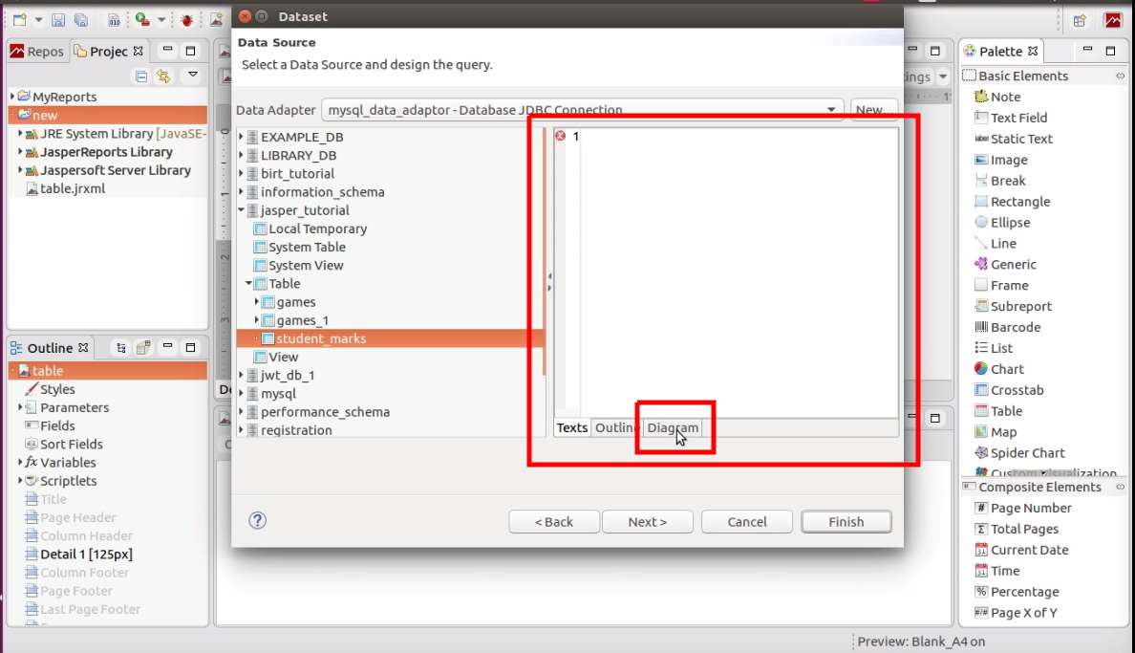
Task: Select the Map palette element
Action: click(x=996, y=432)
